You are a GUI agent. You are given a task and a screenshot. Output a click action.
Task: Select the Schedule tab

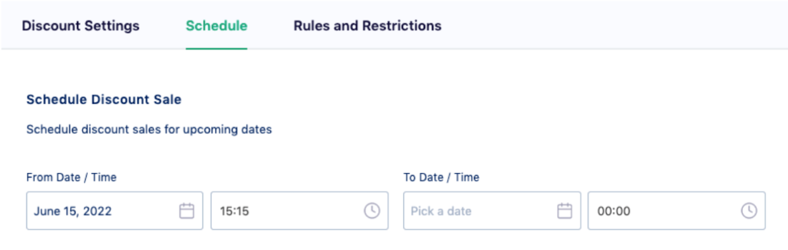(217, 26)
